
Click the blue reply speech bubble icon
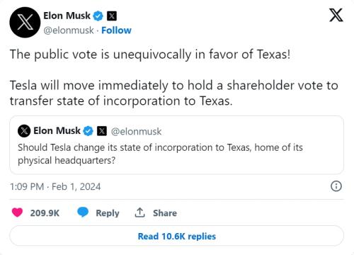click(83, 212)
